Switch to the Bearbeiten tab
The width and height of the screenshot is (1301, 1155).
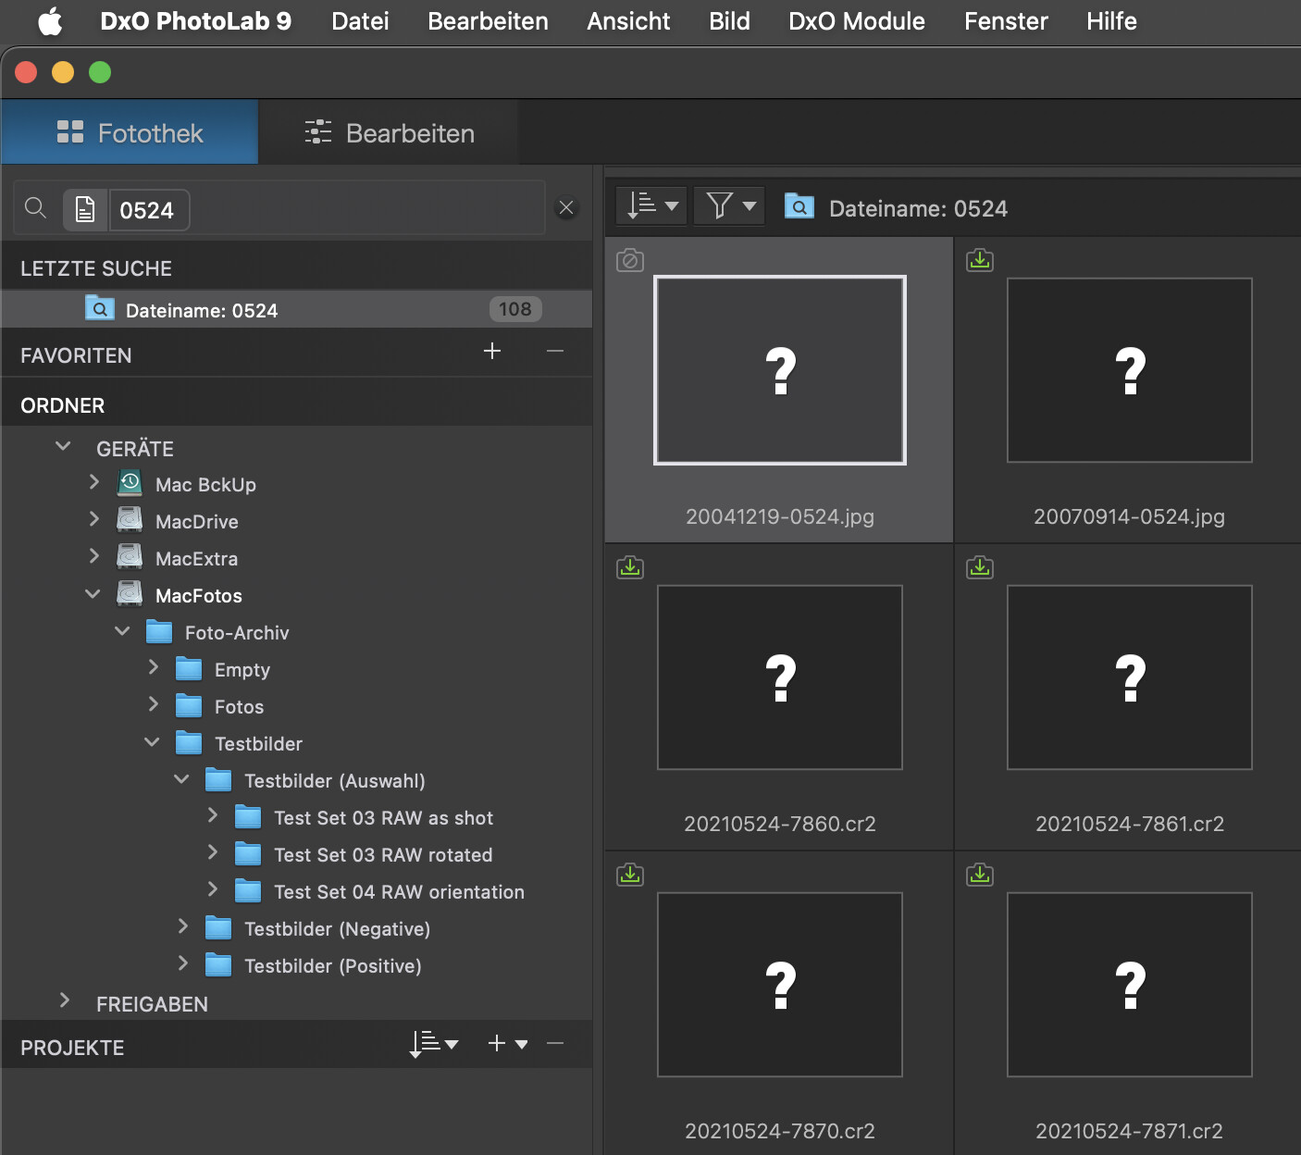389,133
